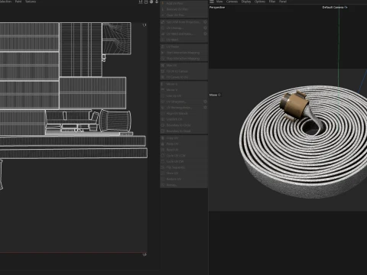
Task: Click the Add UV Pins icon
Action: (163, 3)
